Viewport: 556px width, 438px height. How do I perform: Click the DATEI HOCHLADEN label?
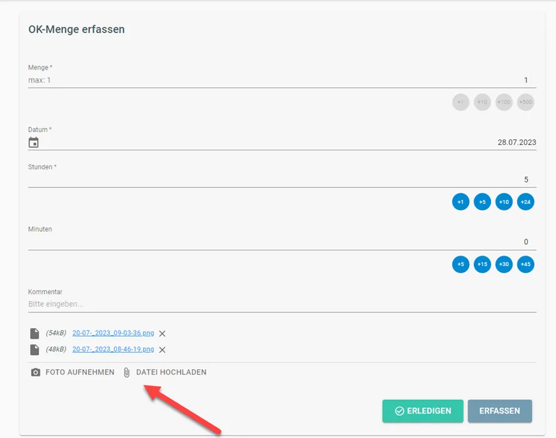(x=171, y=372)
